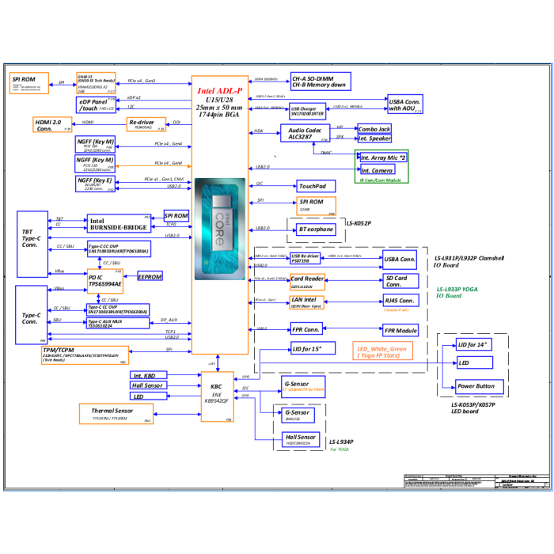554x554 pixels.
Task: Select the LED_White_Green Yoga FP State block
Action: tap(382, 351)
